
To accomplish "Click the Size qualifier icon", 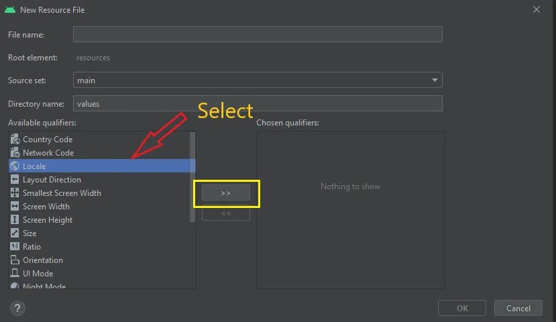I will tap(15, 233).
